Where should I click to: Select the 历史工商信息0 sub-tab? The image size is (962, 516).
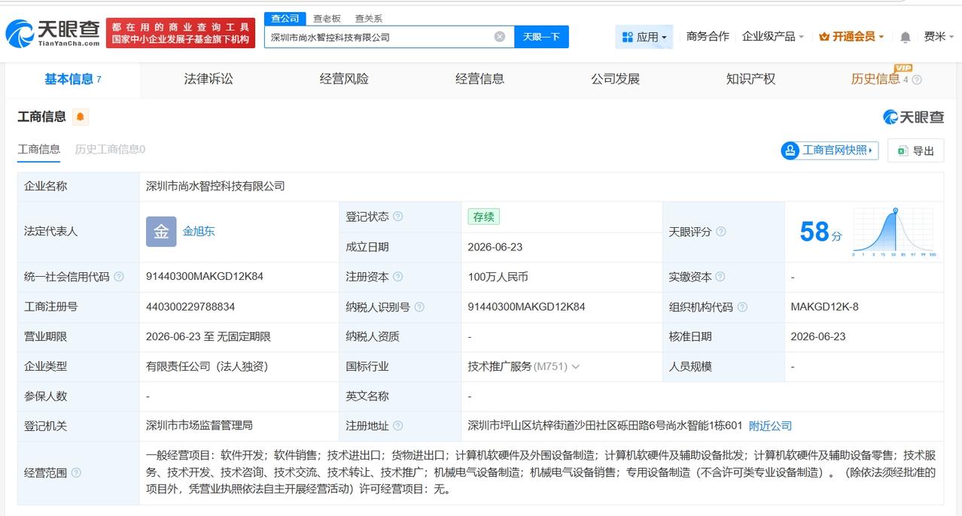(110, 149)
